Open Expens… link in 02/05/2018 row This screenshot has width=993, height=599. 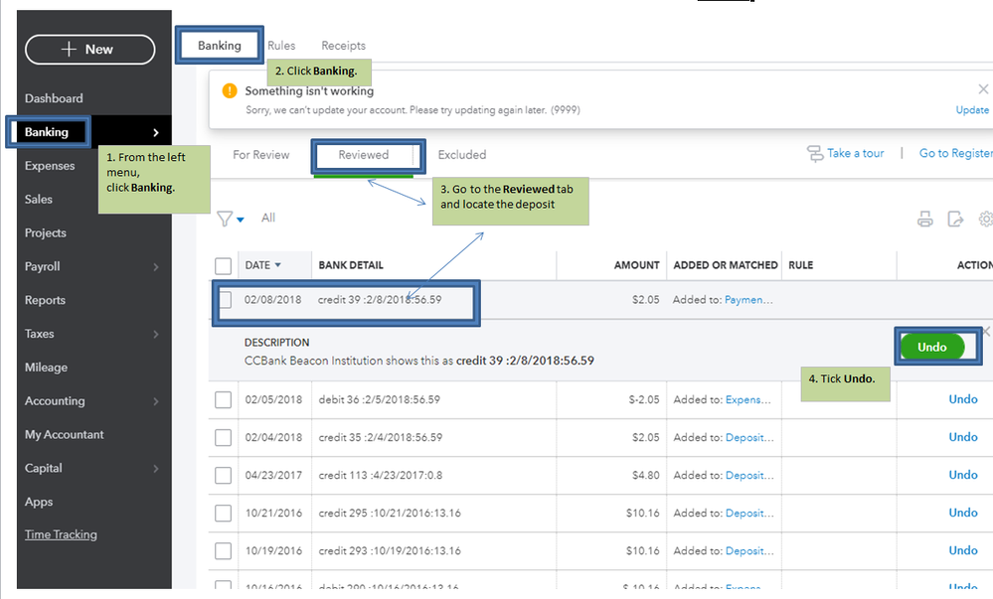tap(747, 399)
